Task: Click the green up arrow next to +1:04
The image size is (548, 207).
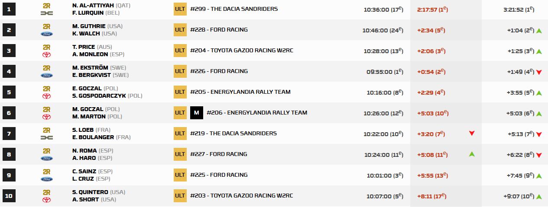Action: click(x=539, y=30)
